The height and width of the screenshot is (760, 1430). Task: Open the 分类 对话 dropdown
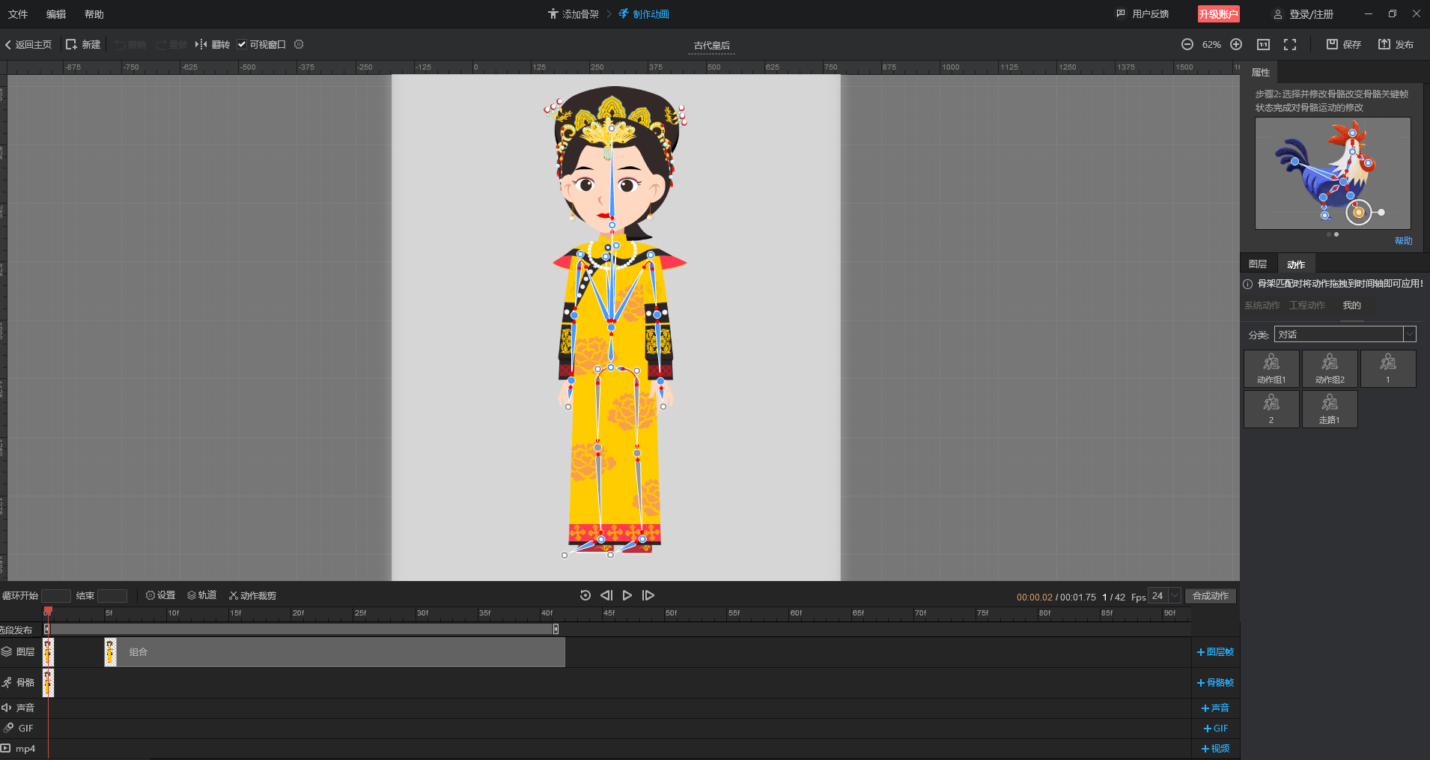click(1345, 334)
